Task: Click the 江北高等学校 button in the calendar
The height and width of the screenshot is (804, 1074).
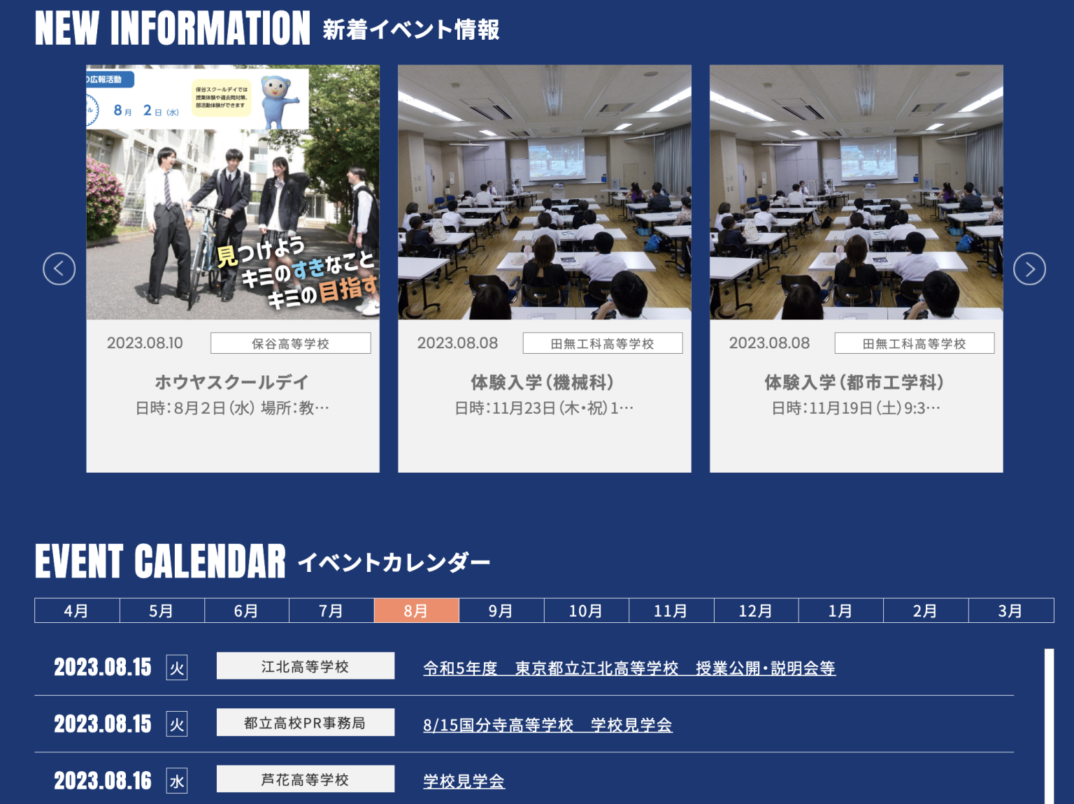Action: (x=305, y=666)
